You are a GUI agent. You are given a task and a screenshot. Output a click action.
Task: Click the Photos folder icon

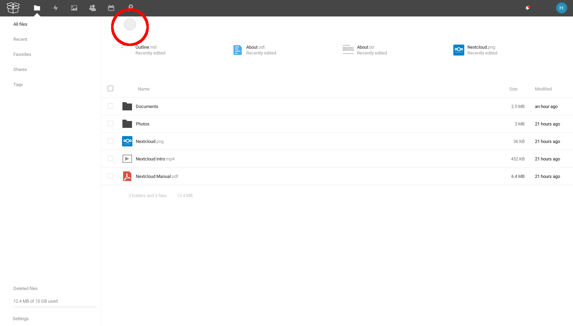(x=127, y=124)
